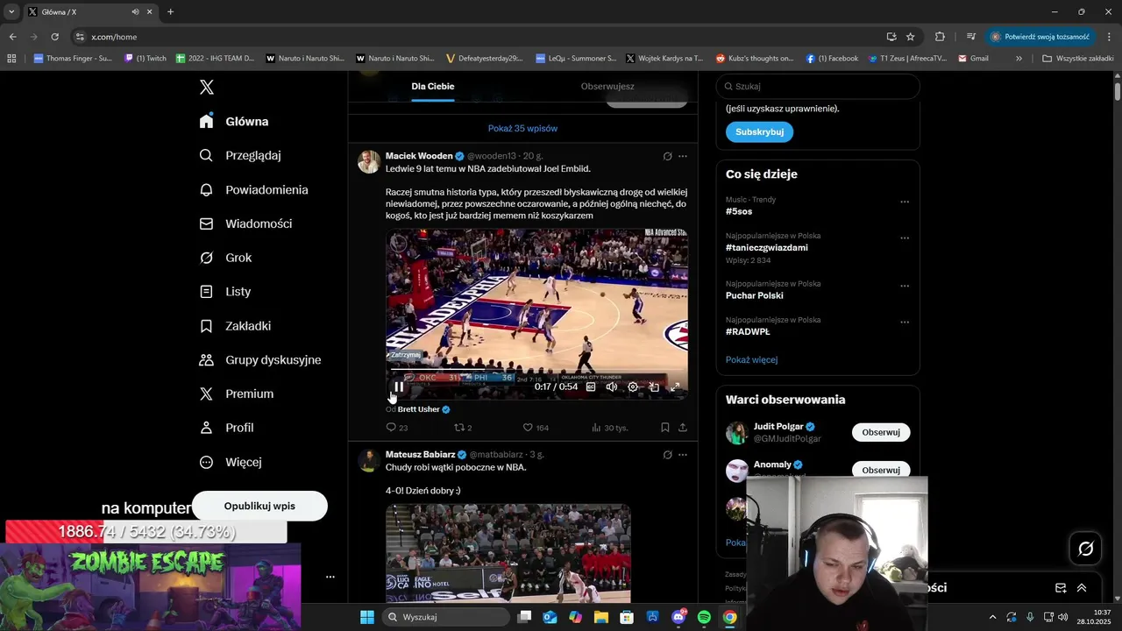Open the Premium page
The height and width of the screenshot is (631, 1122).
[237, 393]
